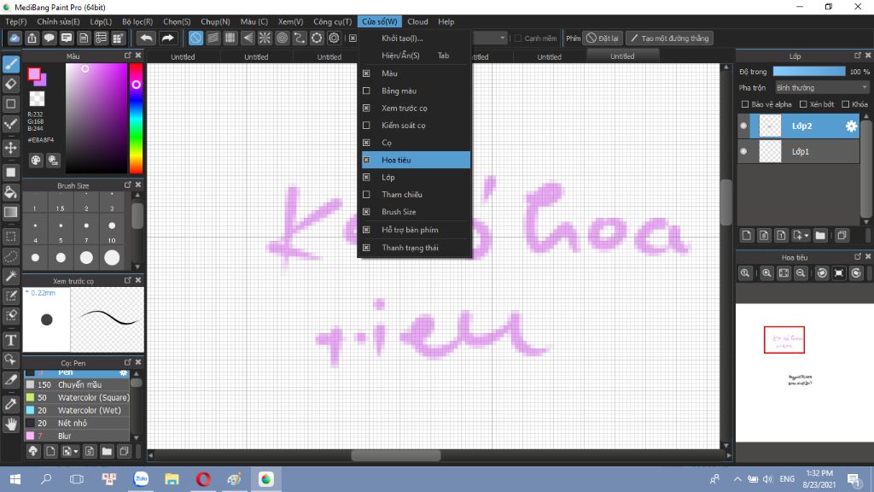Select the Bucket fill tool
Viewport: 874px width, 492px height.
pyautogui.click(x=10, y=192)
